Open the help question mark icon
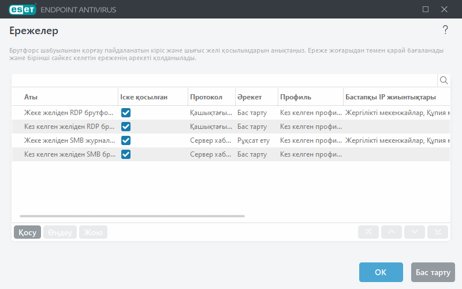The image size is (462, 289). click(445, 30)
